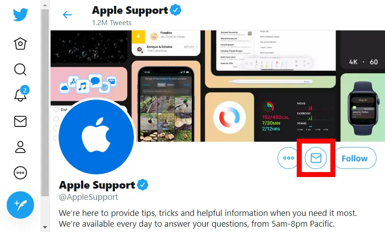This screenshot has height=232, width=385.
Task: Click the verified badge beside profile name
Action: pyautogui.click(x=143, y=185)
